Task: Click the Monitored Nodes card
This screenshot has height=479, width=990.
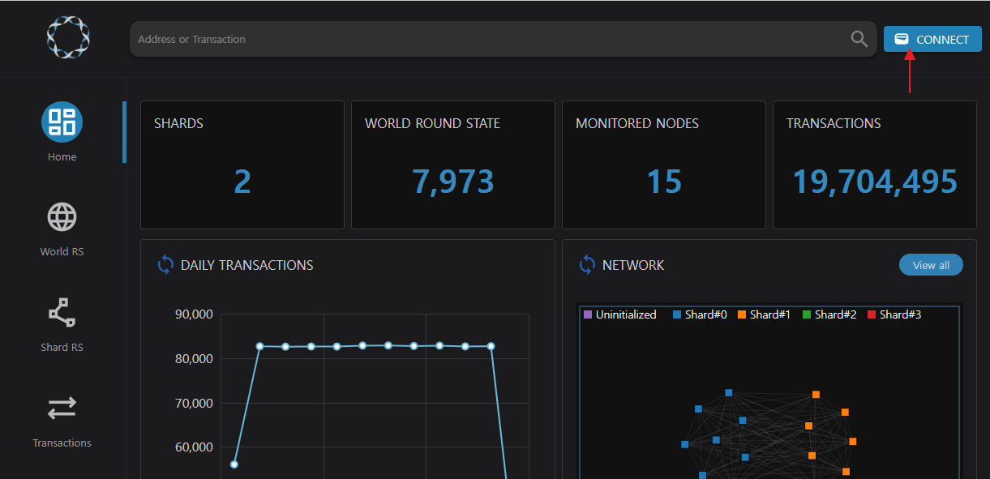Action: pos(664,165)
